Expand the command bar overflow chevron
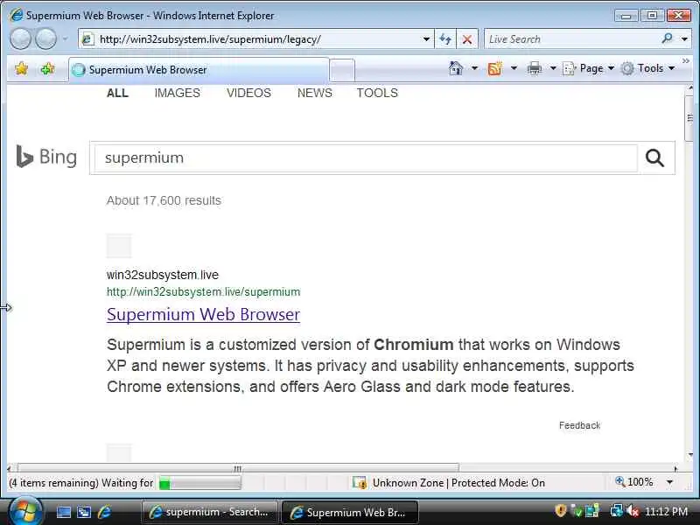Image resolution: width=700 pixels, height=525 pixels. click(686, 60)
